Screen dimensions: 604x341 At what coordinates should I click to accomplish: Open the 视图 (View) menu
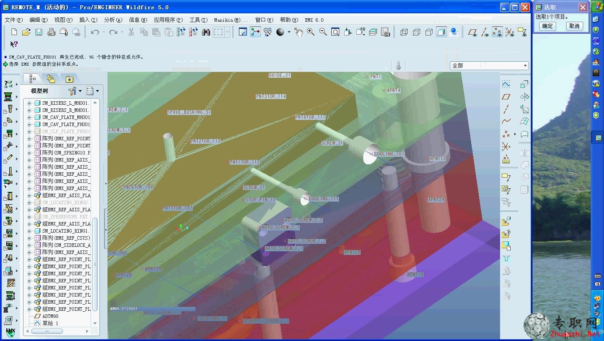[x=63, y=20]
